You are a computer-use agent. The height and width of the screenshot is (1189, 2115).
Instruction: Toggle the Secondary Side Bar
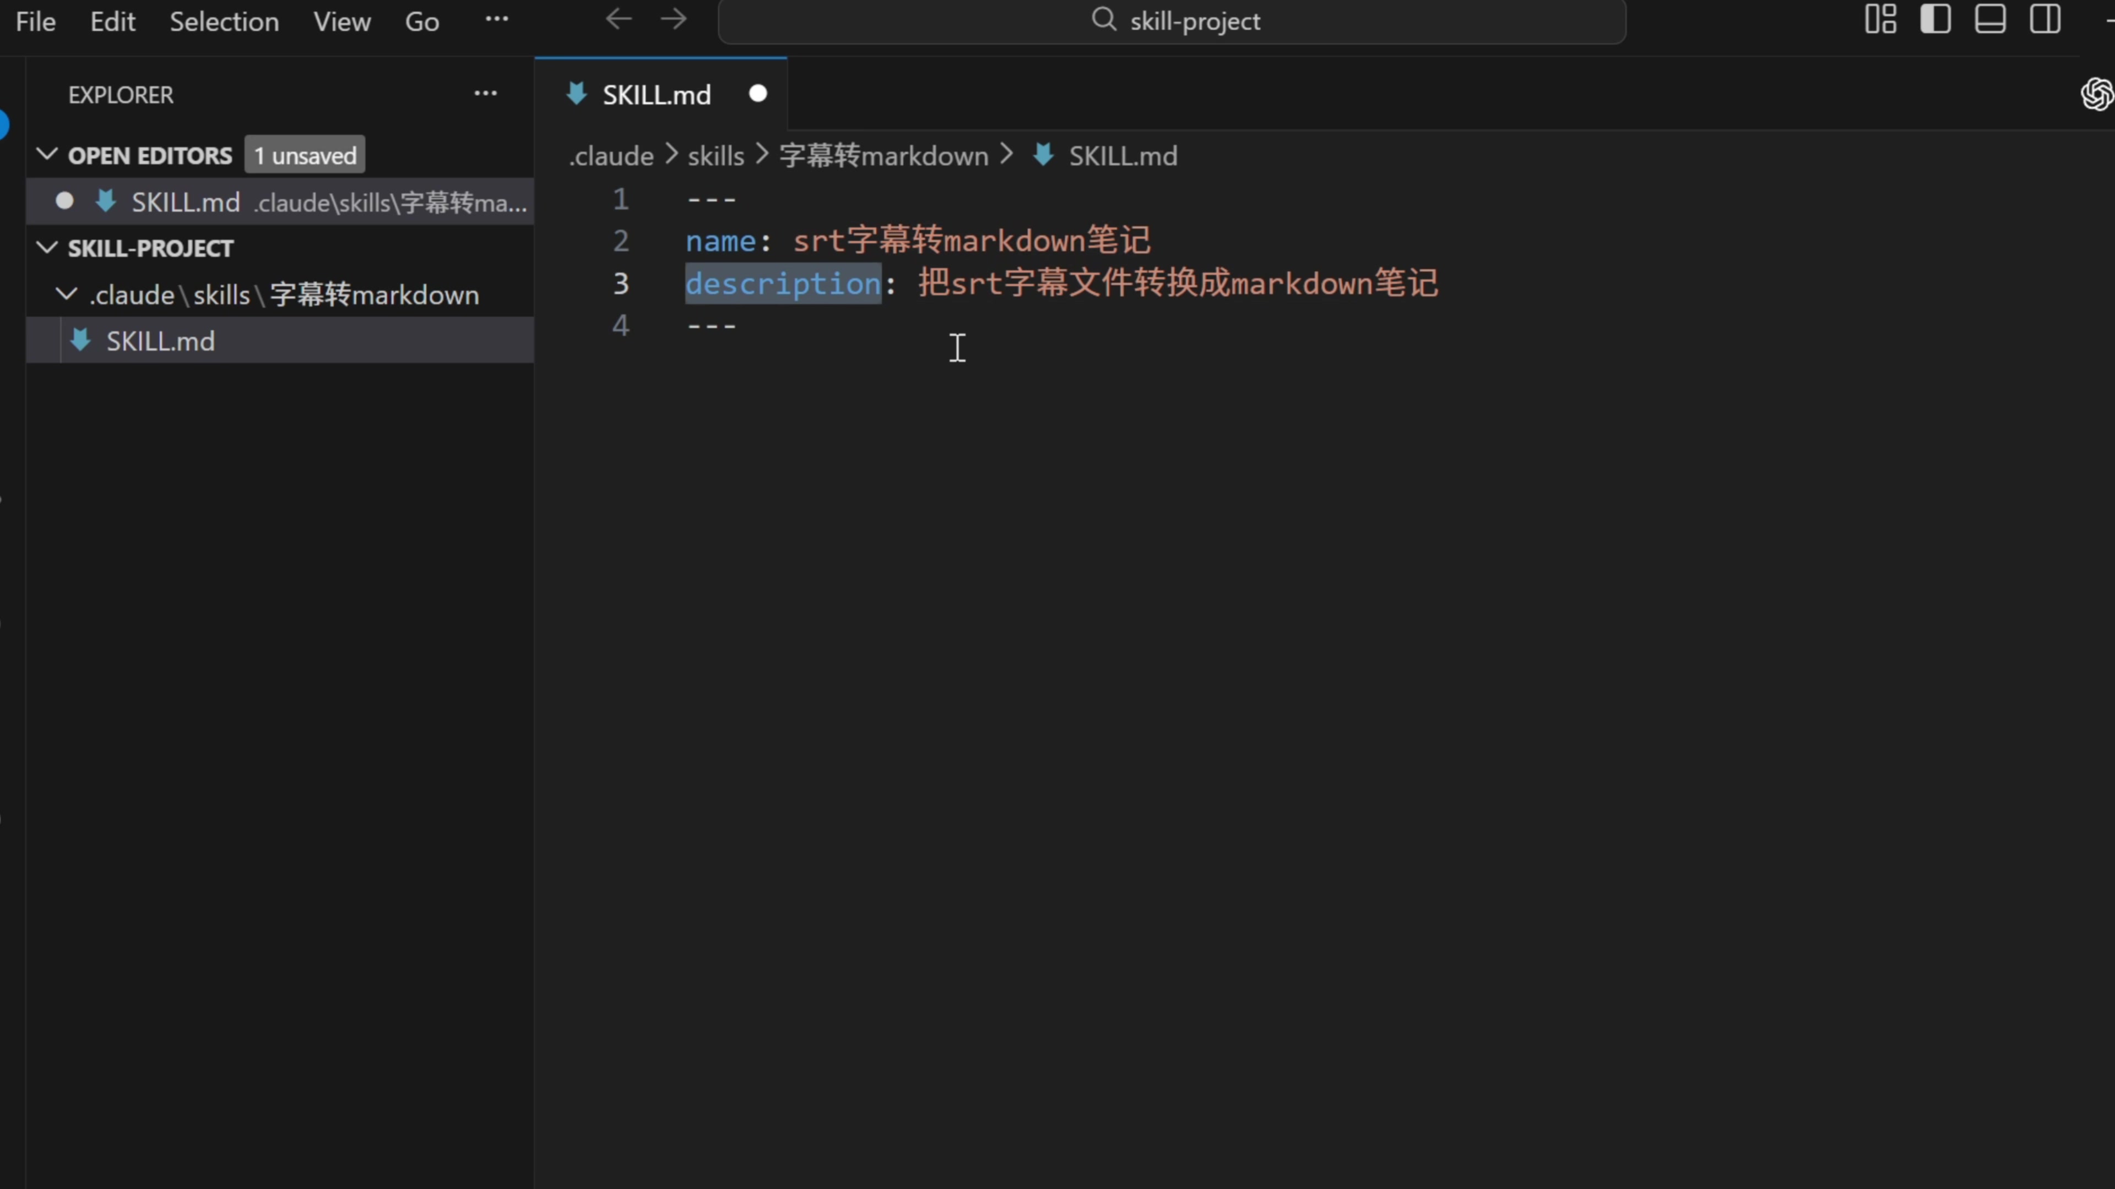2045,19
